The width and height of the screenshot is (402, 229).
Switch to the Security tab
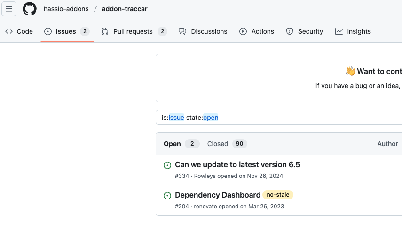304,31
